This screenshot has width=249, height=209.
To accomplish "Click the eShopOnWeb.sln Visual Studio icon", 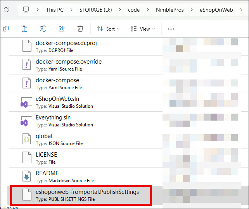I will [x=26, y=102].
